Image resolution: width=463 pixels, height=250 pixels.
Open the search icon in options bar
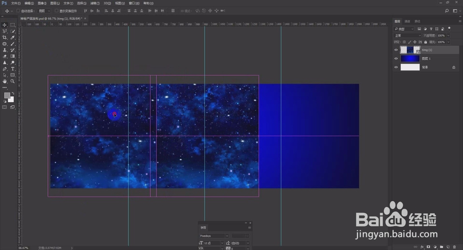click(447, 11)
